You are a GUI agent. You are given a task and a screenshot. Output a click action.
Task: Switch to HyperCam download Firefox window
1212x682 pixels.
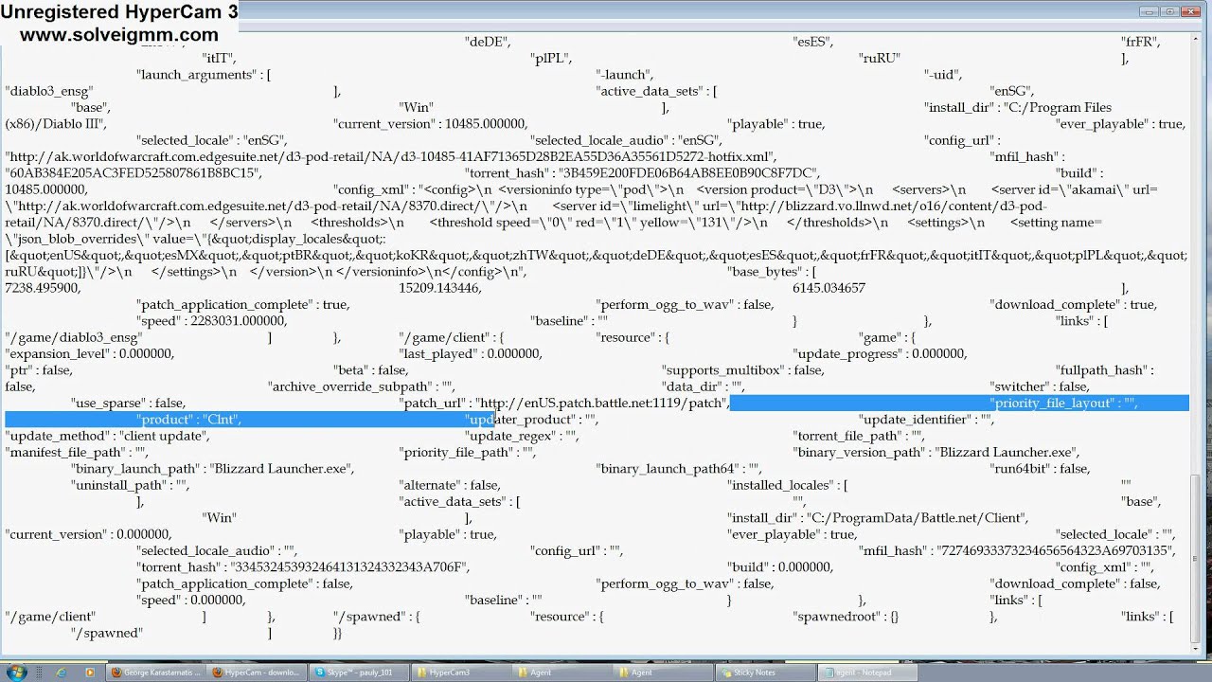(x=257, y=673)
